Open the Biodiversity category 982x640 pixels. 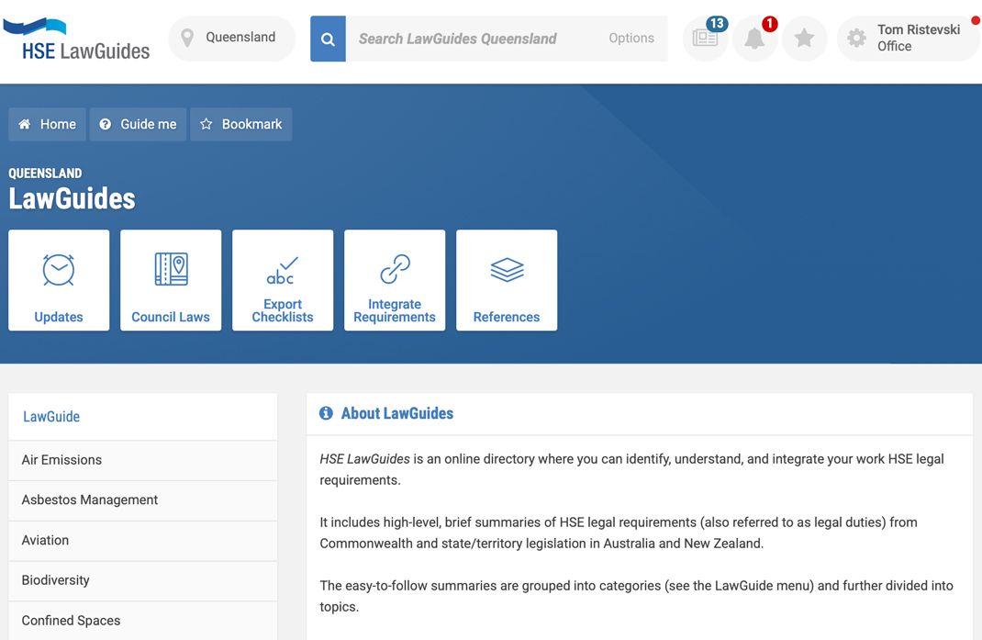(x=143, y=580)
